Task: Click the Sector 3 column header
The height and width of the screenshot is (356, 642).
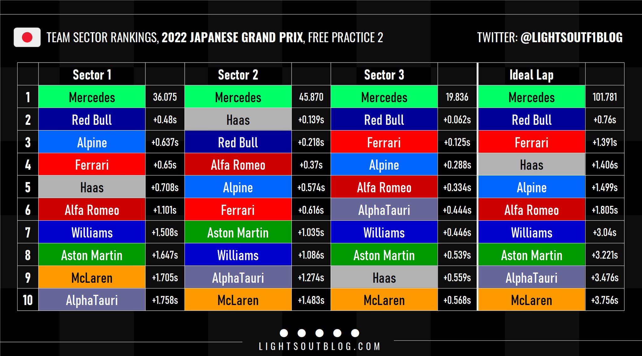Action: 384,75
